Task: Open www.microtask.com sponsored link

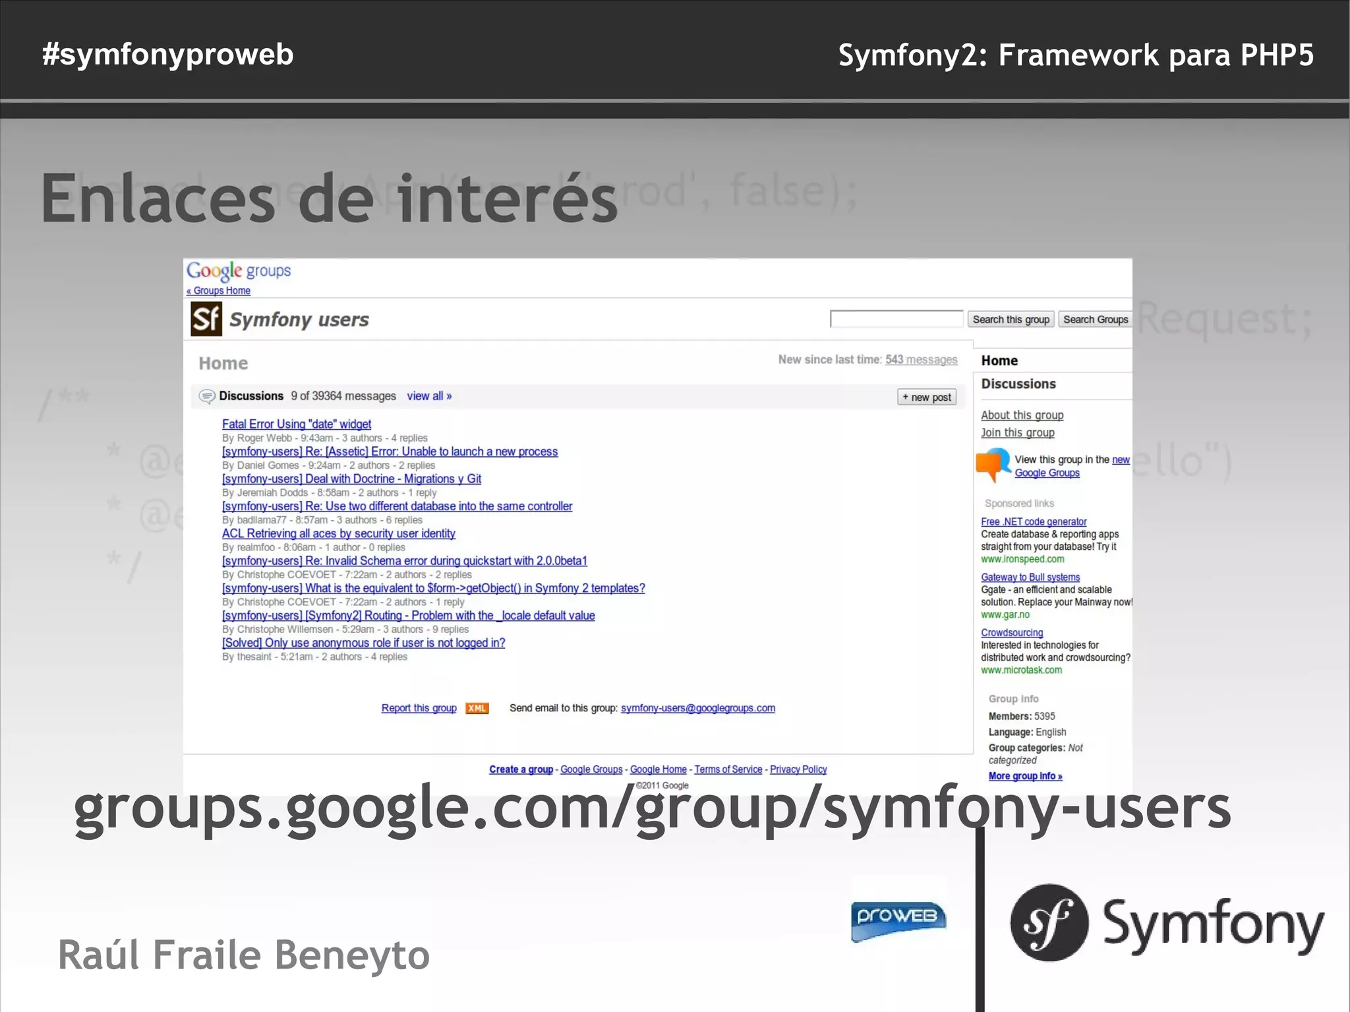Action: pos(1022,670)
